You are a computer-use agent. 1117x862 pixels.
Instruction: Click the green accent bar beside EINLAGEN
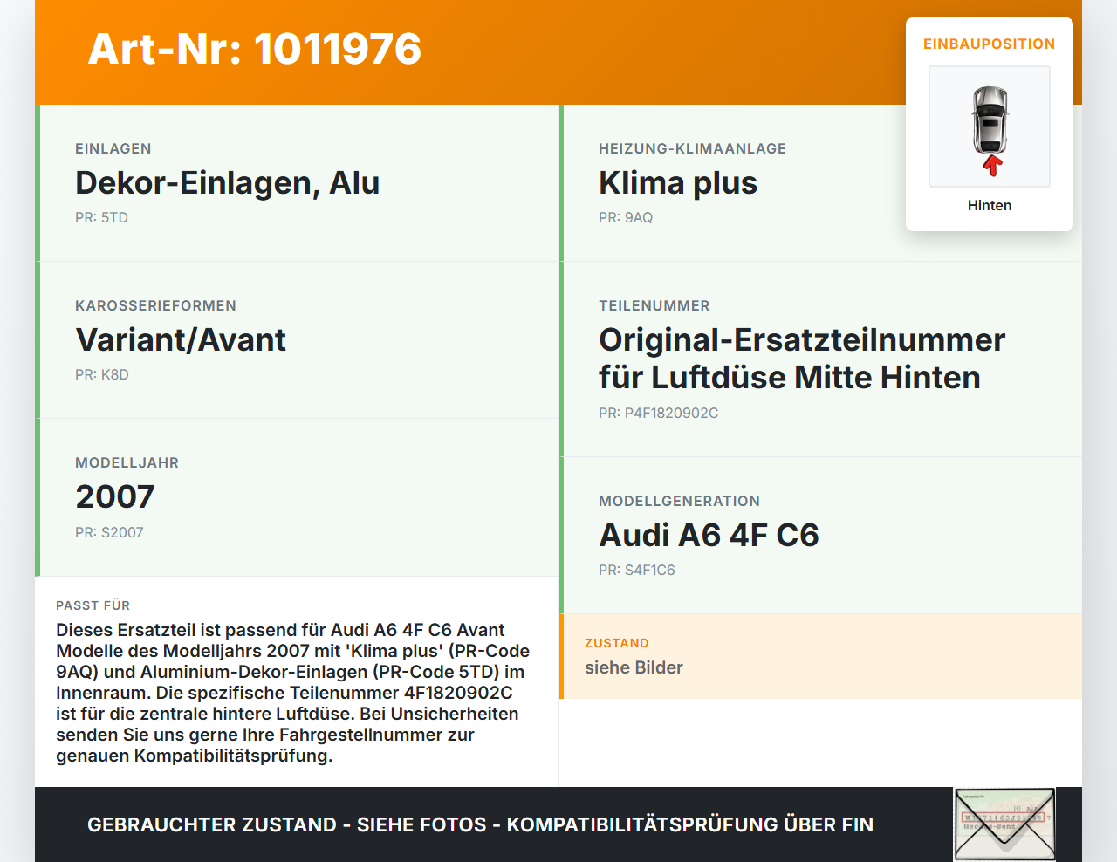[x=36, y=183]
